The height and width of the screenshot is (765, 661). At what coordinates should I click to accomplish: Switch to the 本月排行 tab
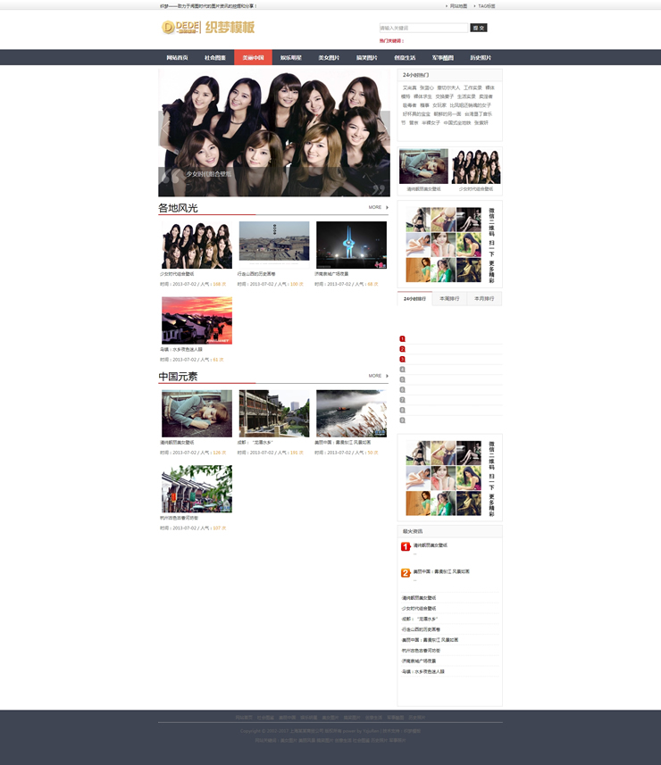pos(483,298)
